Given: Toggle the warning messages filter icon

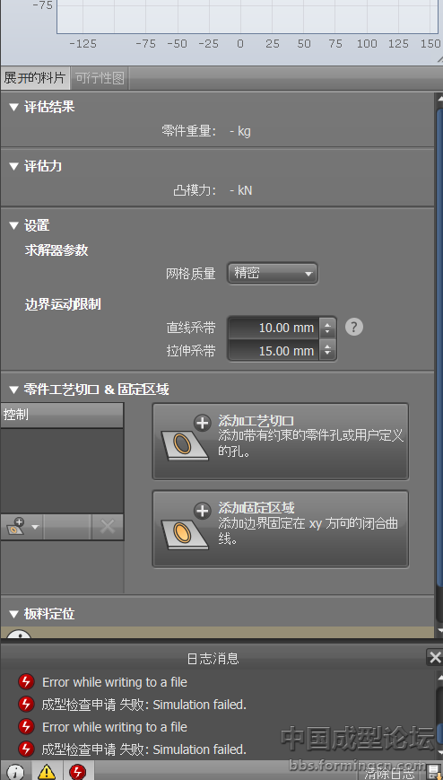Looking at the screenshot, I should [x=47, y=771].
